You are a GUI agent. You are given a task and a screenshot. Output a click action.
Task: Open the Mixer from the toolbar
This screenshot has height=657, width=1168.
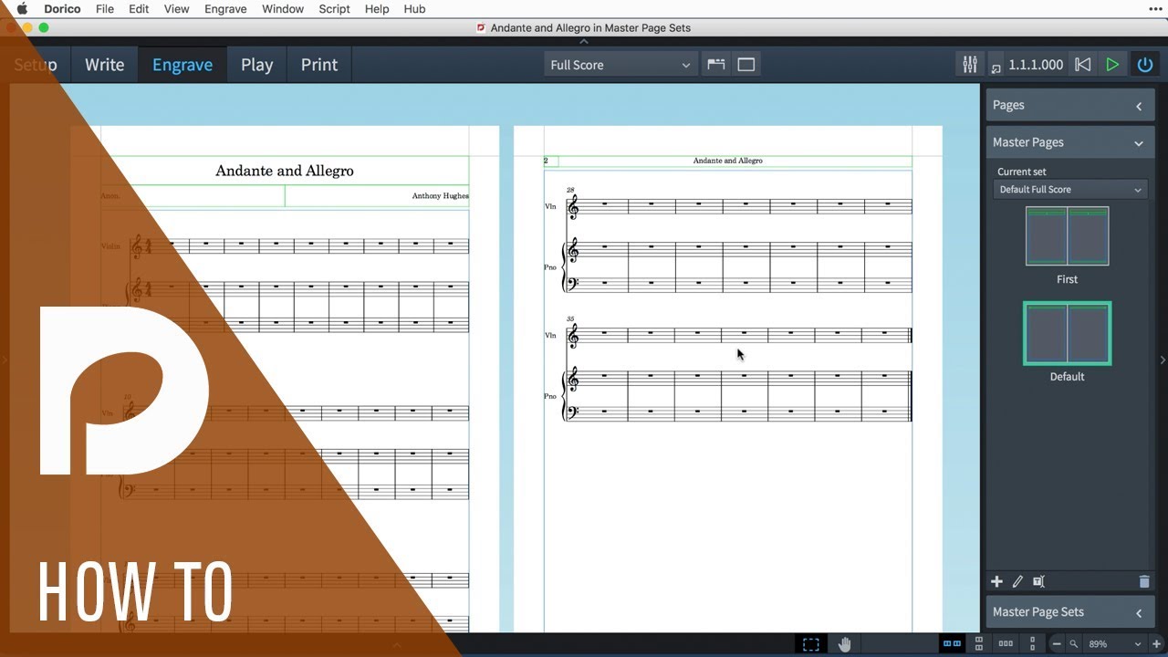[x=969, y=65]
